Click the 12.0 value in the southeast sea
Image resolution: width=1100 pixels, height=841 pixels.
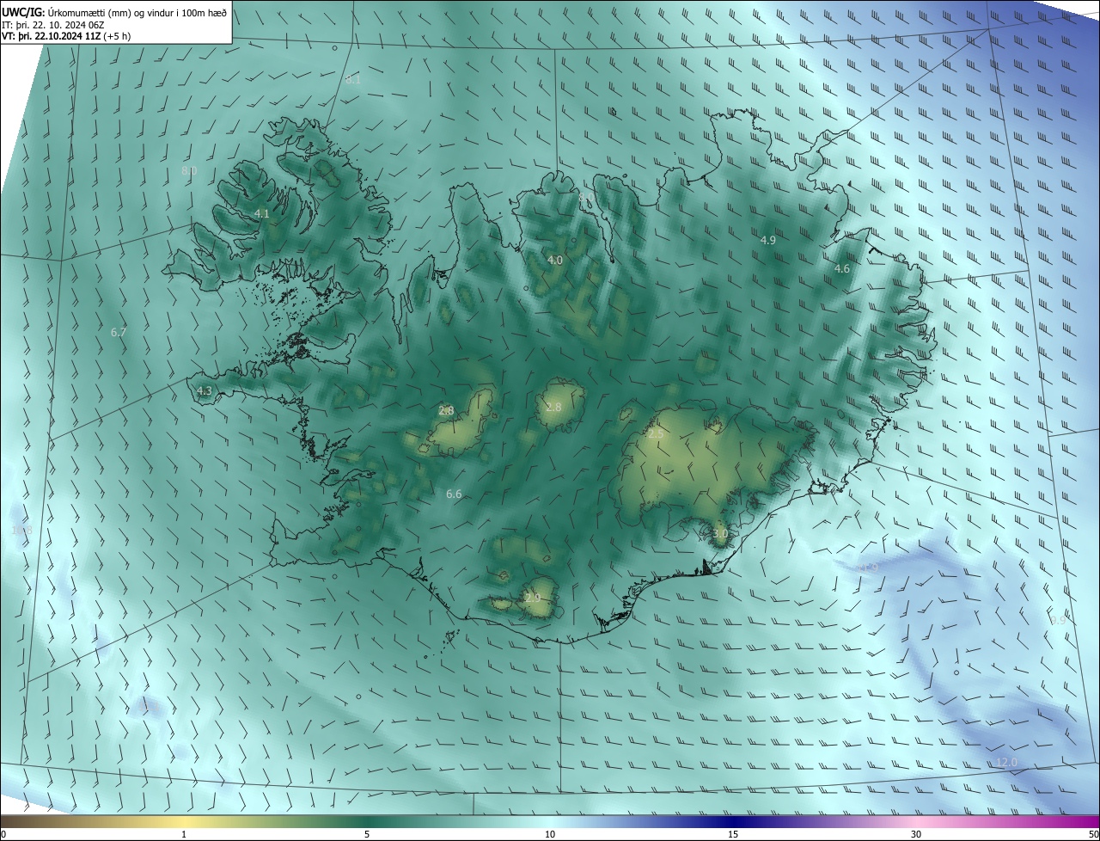(x=1007, y=762)
